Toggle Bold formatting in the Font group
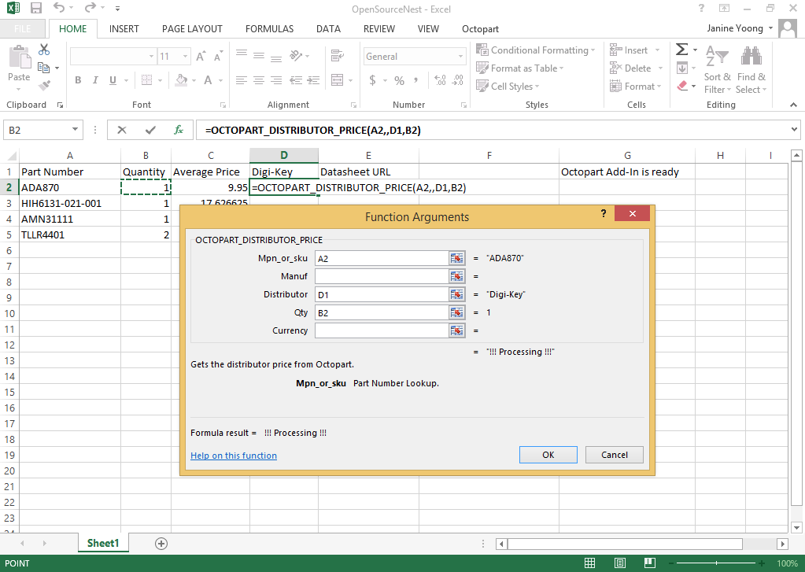805x572 pixels. [78, 80]
